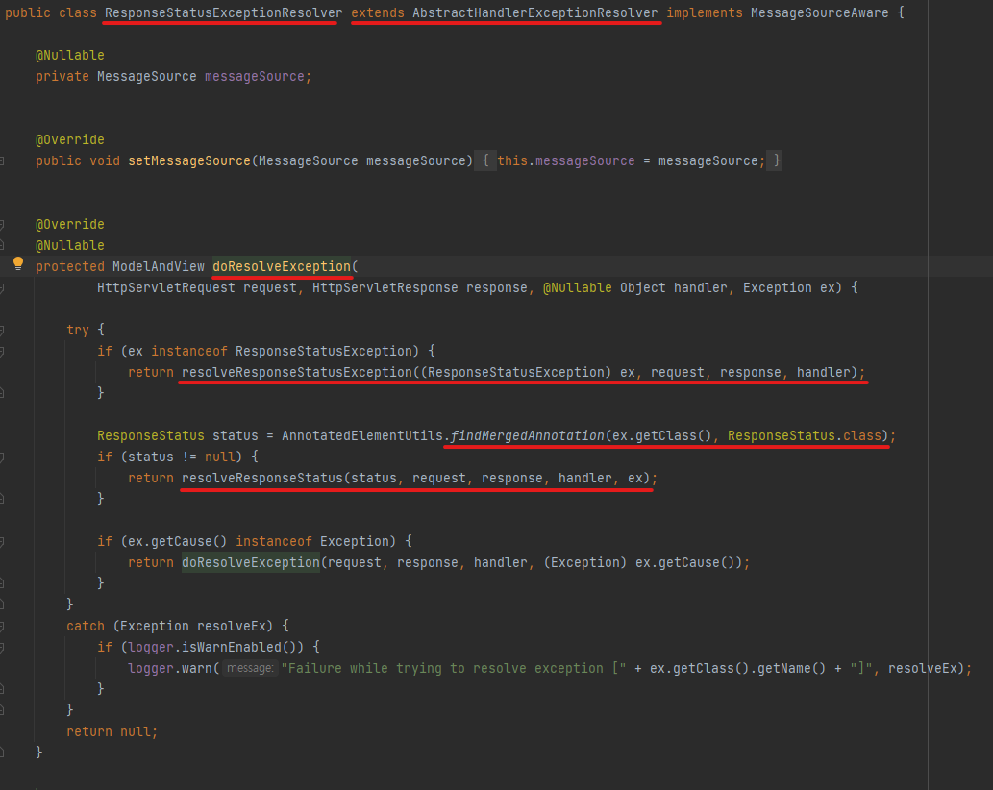Click the AnnotatedElementUtils class reference
This screenshot has width=993, height=790.
tap(362, 436)
